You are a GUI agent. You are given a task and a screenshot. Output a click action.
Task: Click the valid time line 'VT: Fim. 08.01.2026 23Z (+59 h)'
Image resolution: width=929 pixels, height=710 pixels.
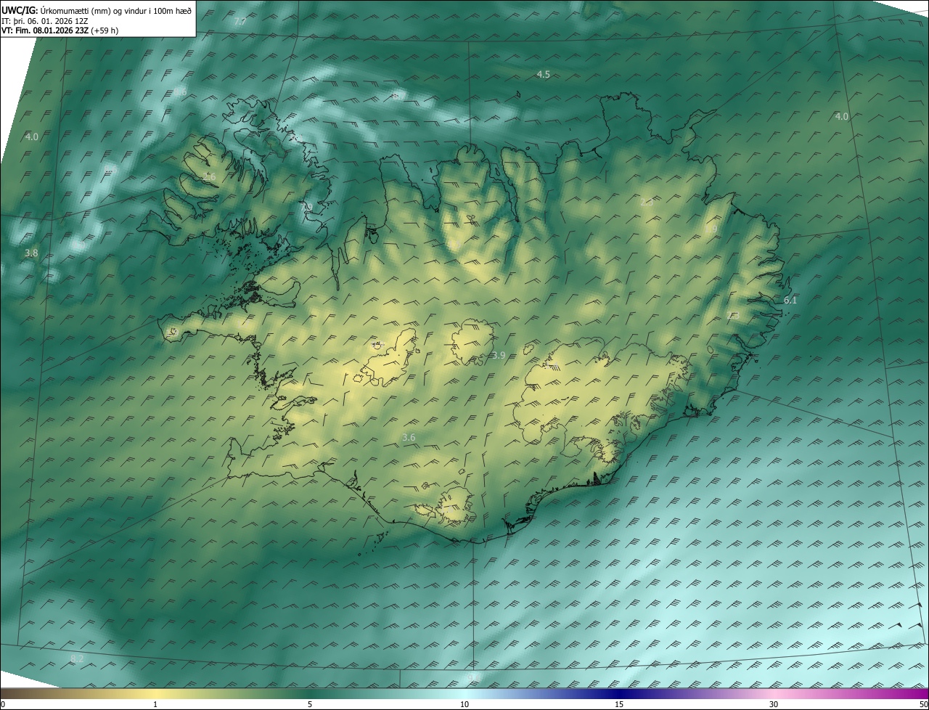coord(60,30)
